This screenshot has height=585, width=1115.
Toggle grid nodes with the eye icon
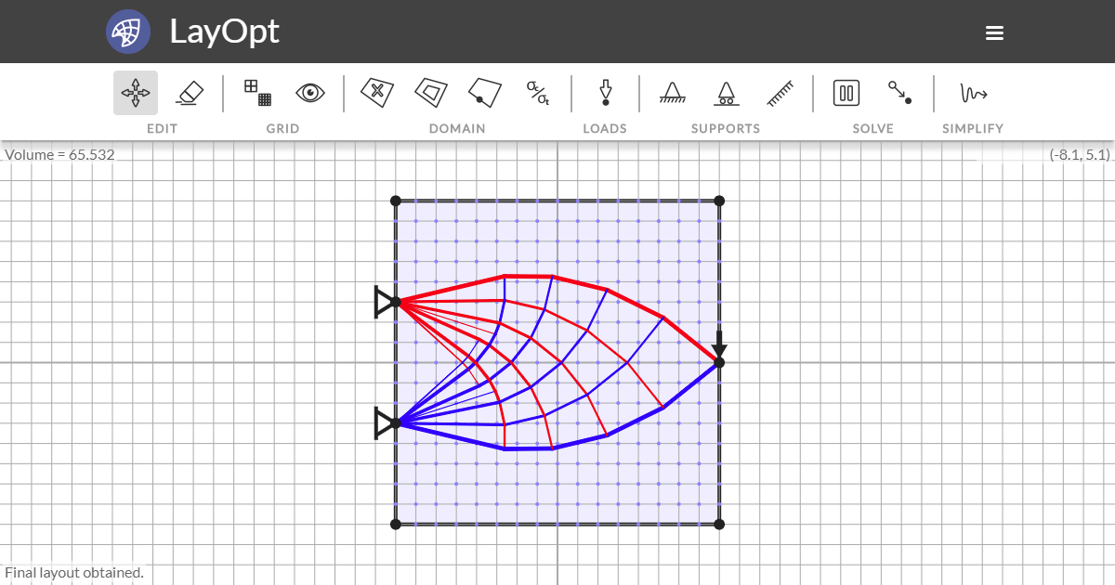tap(309, 93)
